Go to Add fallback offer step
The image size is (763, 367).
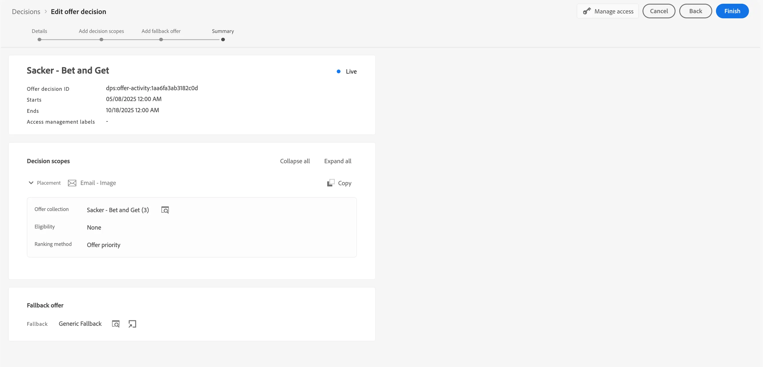(161, 31)
